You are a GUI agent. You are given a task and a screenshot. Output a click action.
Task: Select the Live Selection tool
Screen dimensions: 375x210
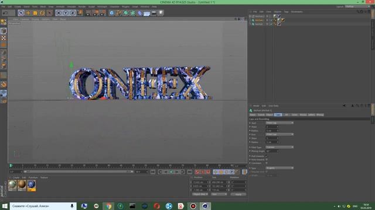21,13
